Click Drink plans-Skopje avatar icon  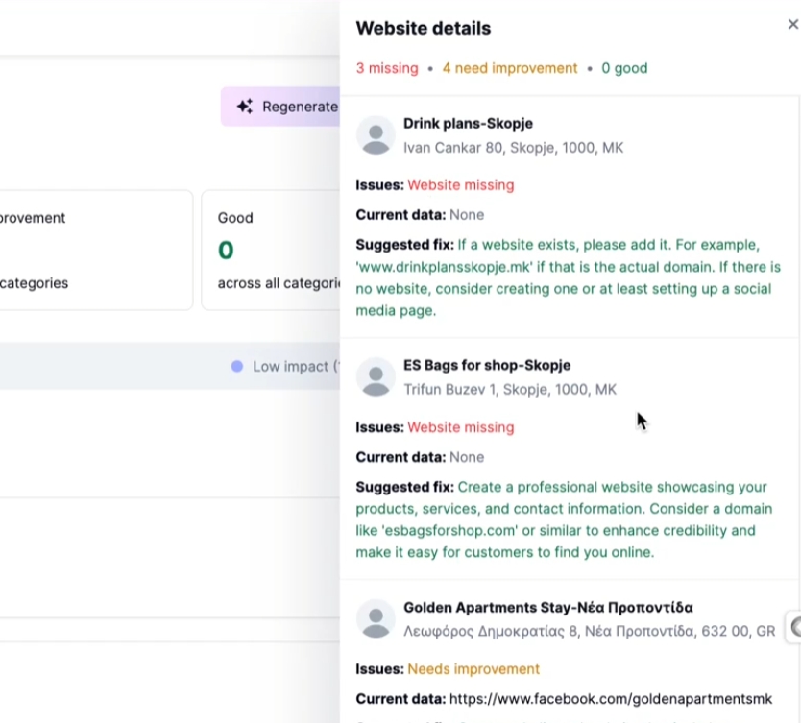coord(376,135)
